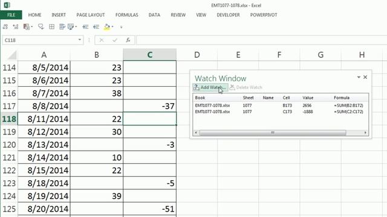Select column C header
Viewport: 387px width, 217px height.
149,55
